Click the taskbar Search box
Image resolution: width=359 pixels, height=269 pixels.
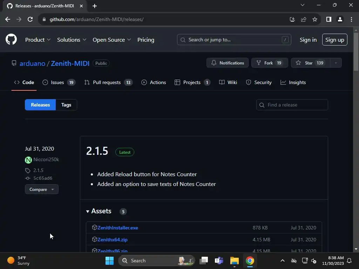pos(156,261)
